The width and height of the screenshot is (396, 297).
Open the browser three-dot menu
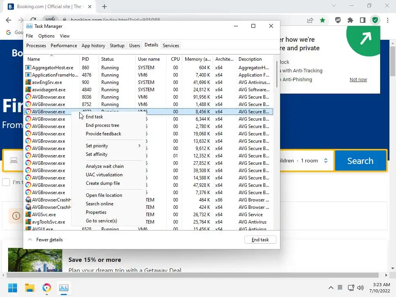click(x=387, y=20)
